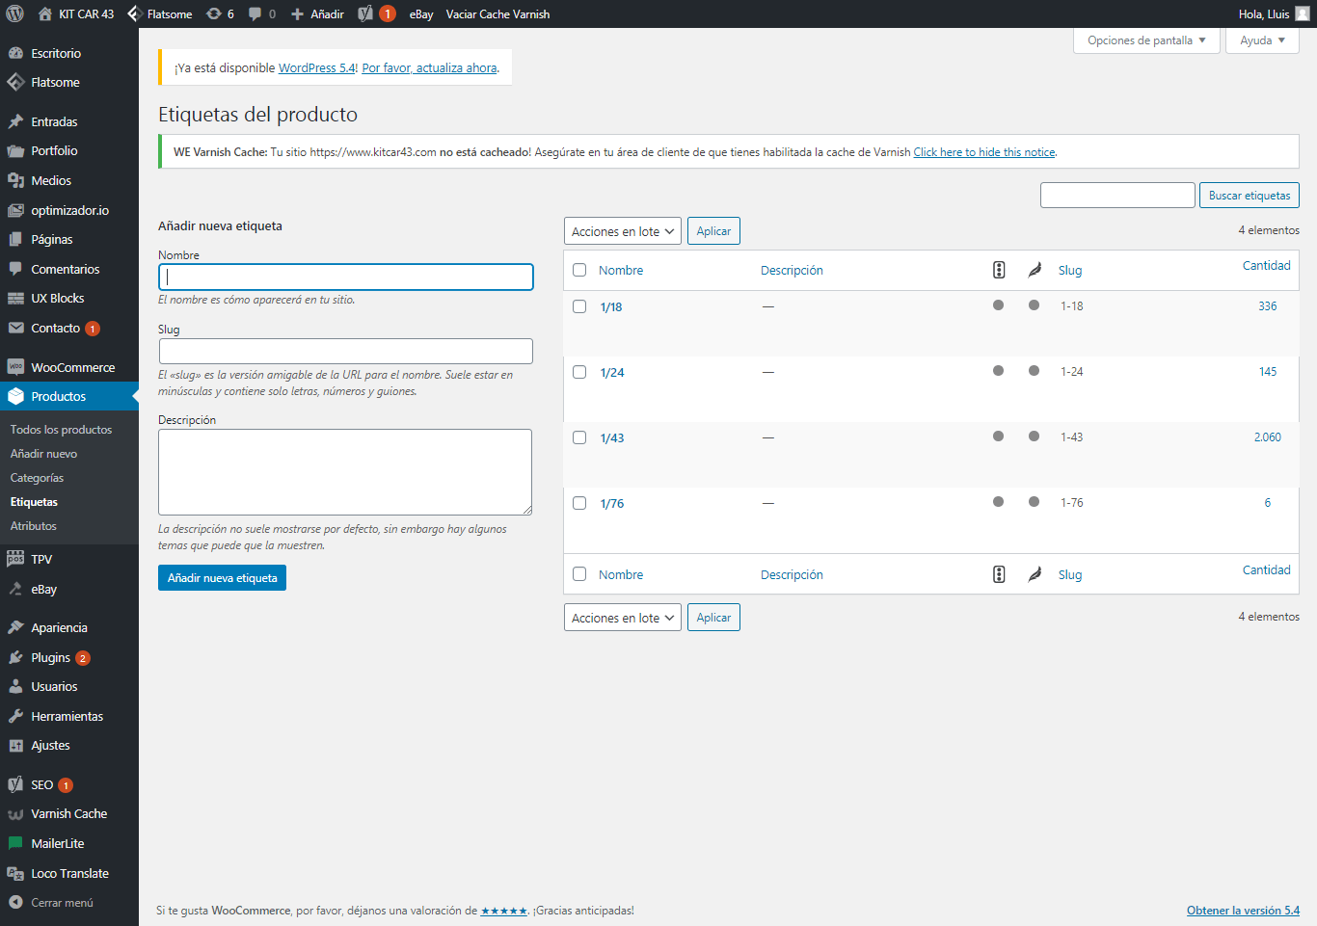This screenshot has height=926, width=1317.
Task: Open Atributos submenu item
Action: (33, 526)
